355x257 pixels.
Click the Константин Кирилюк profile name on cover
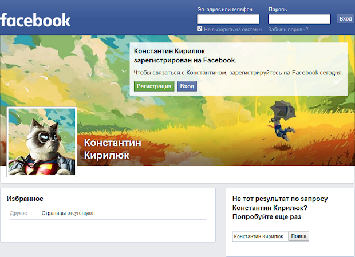pos(113,149)
